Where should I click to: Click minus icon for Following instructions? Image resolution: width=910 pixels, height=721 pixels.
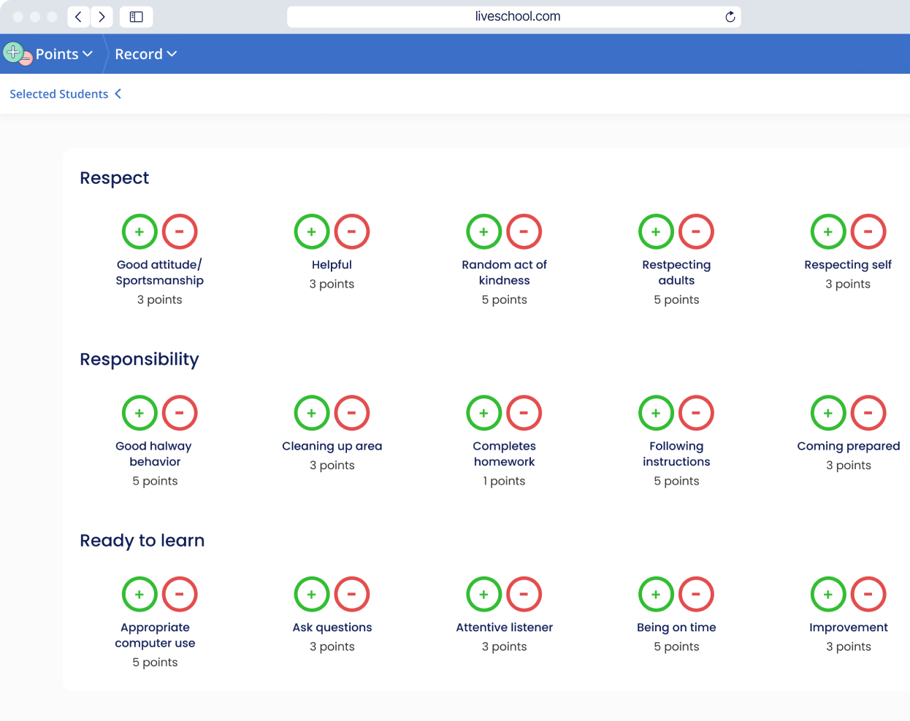[x=696, y=412]
